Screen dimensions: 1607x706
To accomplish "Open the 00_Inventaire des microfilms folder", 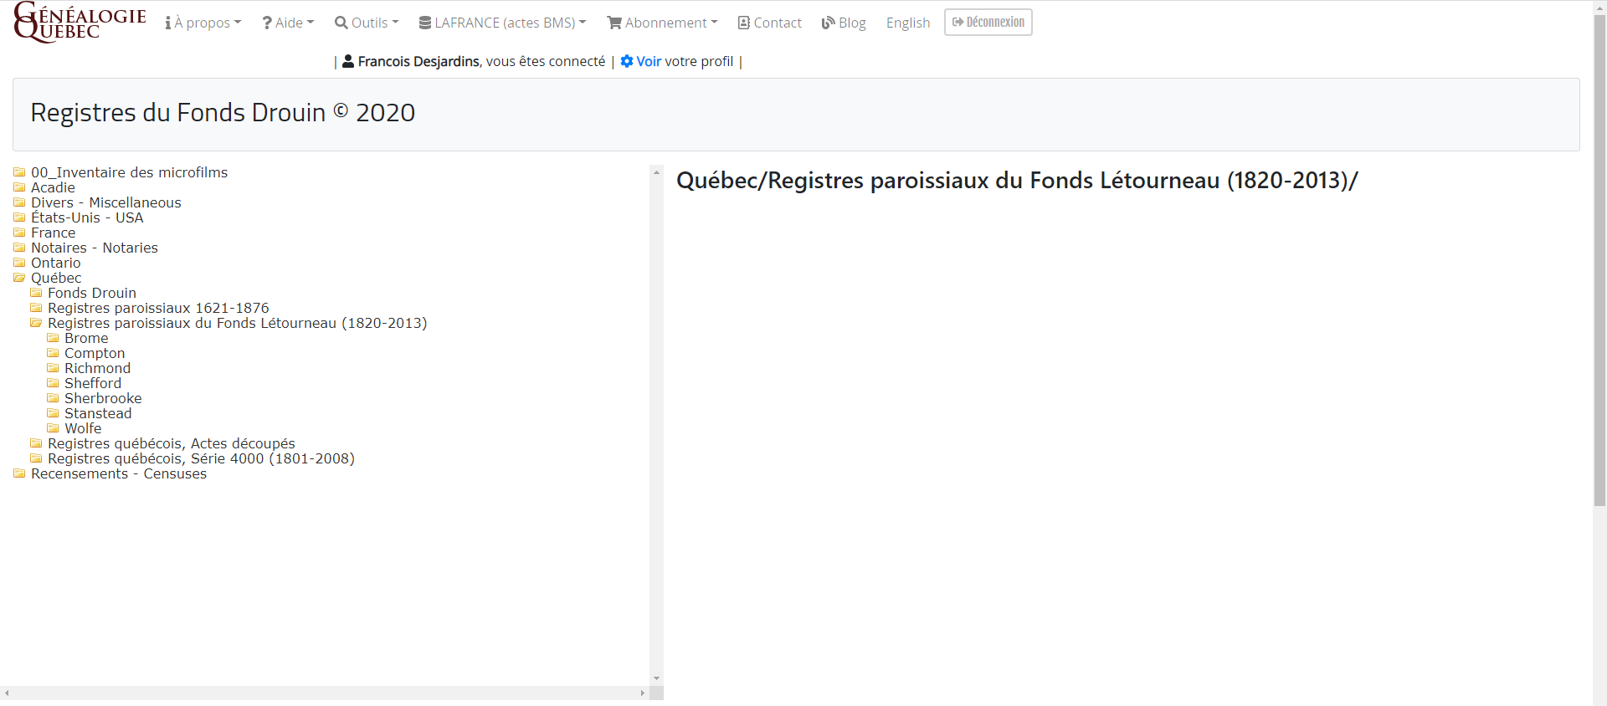I will (129, 172).
